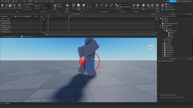
Task: Activate the Move tool
Action: click(6, 6)
